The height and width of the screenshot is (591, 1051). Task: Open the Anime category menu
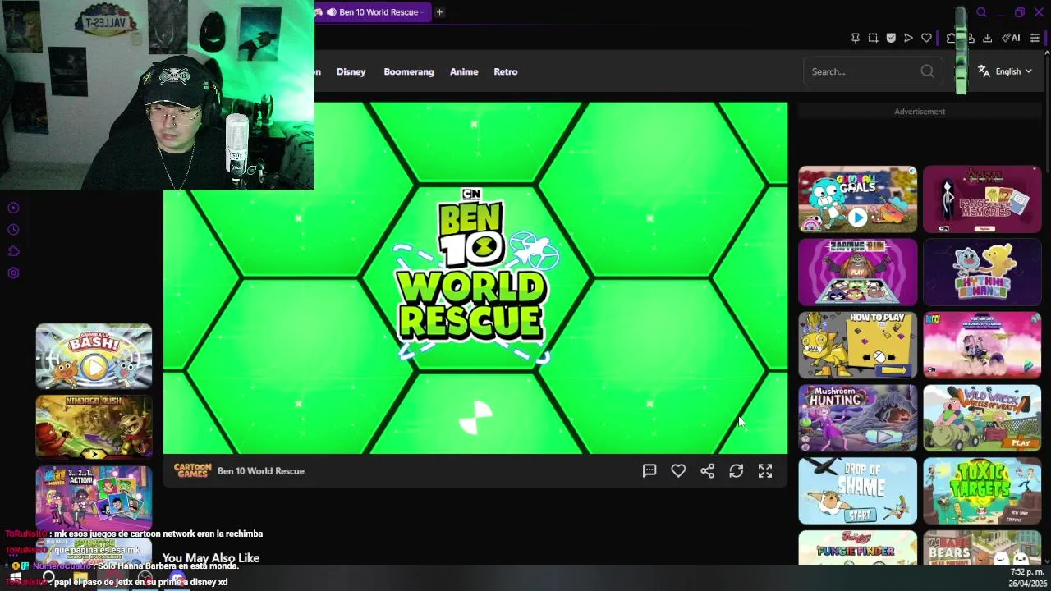pyautogui.click(x=464, y=71)
